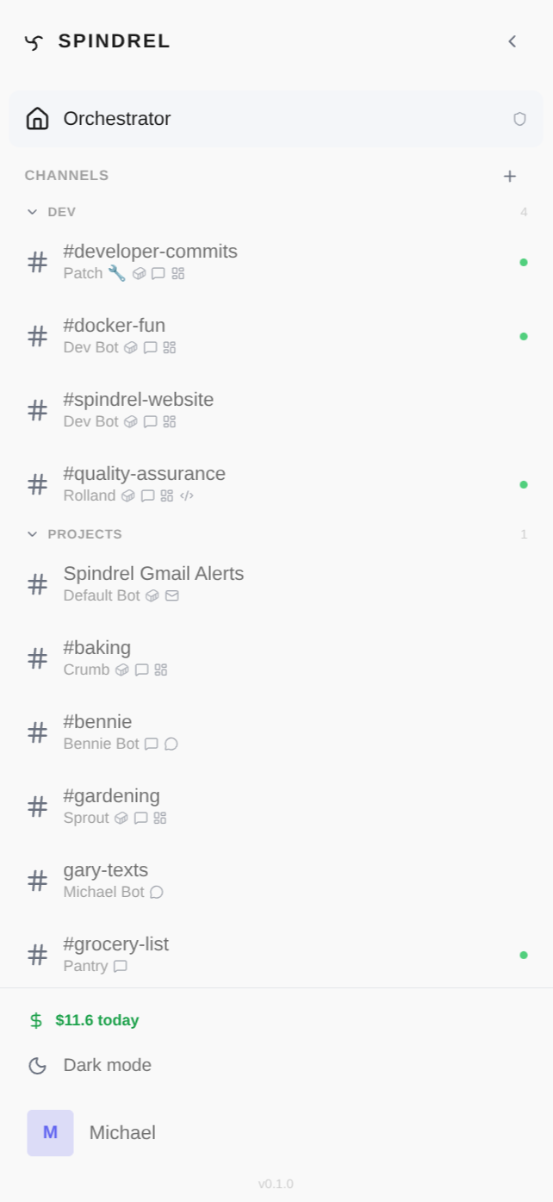This screenshot has height=1202, width=553.
Task: Collapse the PROJECTS section
Action: click(x=33, y=534)
